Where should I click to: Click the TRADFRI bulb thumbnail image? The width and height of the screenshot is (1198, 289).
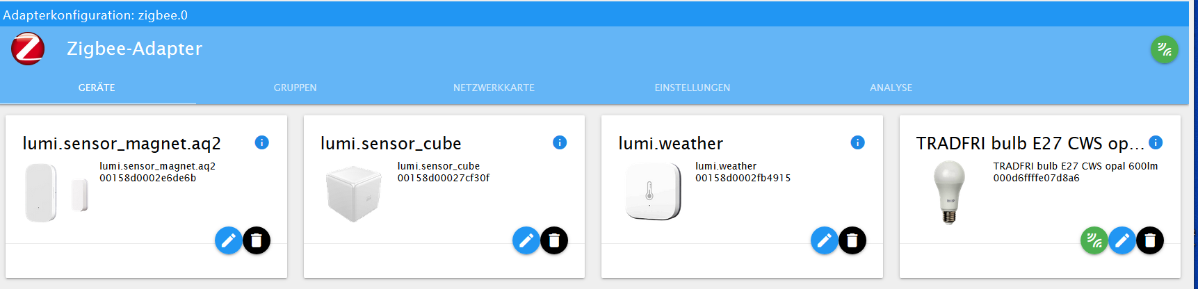949,192
